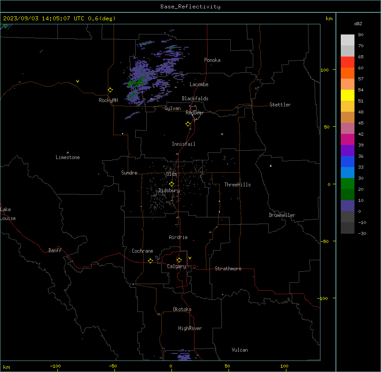
Task: Pick the slate-purple 0-10 dBZ legend swatch
Action: coord(347,206)
